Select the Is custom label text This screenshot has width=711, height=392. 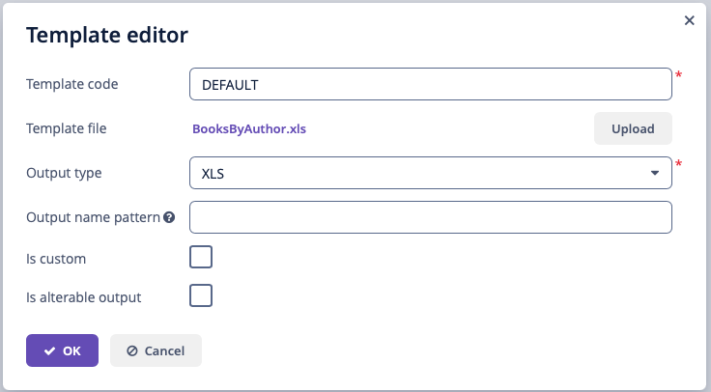pyautogui.click(x=56, y=259)
